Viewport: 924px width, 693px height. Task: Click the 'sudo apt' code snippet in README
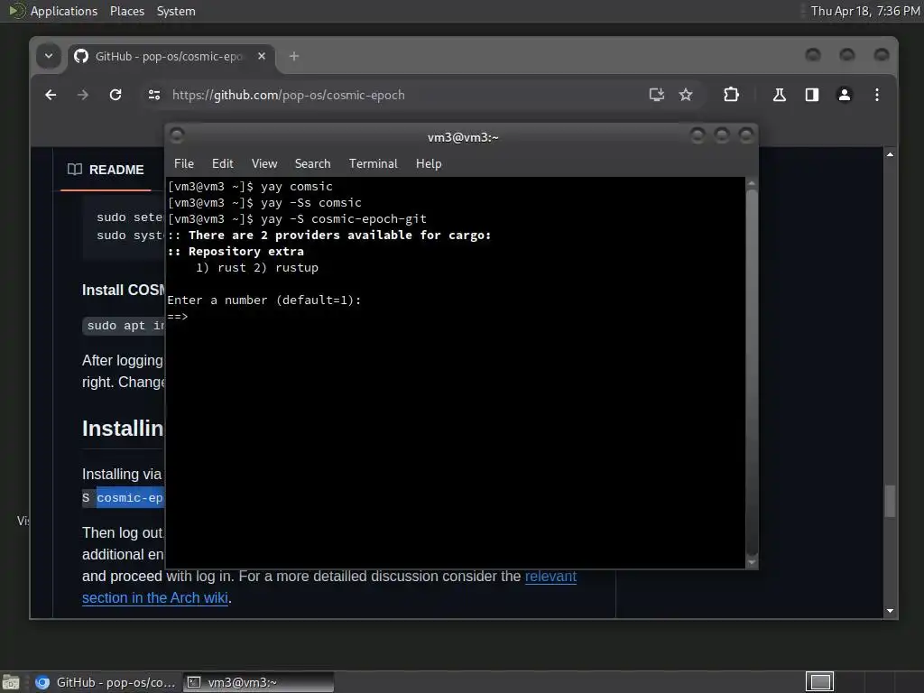(x=125, y=325)
